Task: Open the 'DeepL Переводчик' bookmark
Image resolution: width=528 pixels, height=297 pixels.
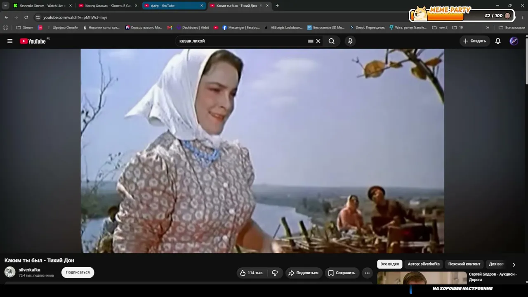Action: point(367,28)
